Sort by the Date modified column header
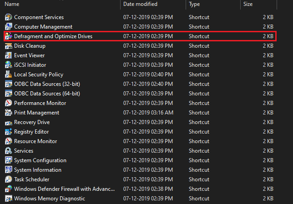This screenshot has width=293, height=204. click(140, 4)
